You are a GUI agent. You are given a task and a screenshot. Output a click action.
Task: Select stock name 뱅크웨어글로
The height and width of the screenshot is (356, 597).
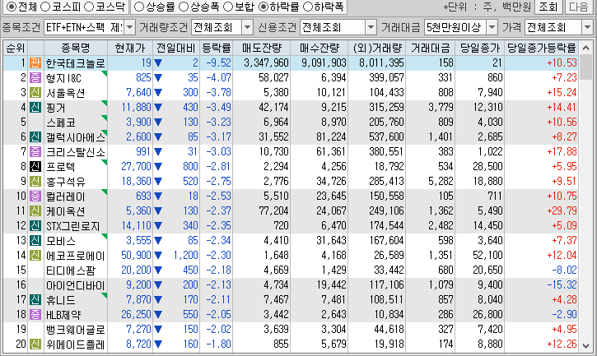pos(76,330)
